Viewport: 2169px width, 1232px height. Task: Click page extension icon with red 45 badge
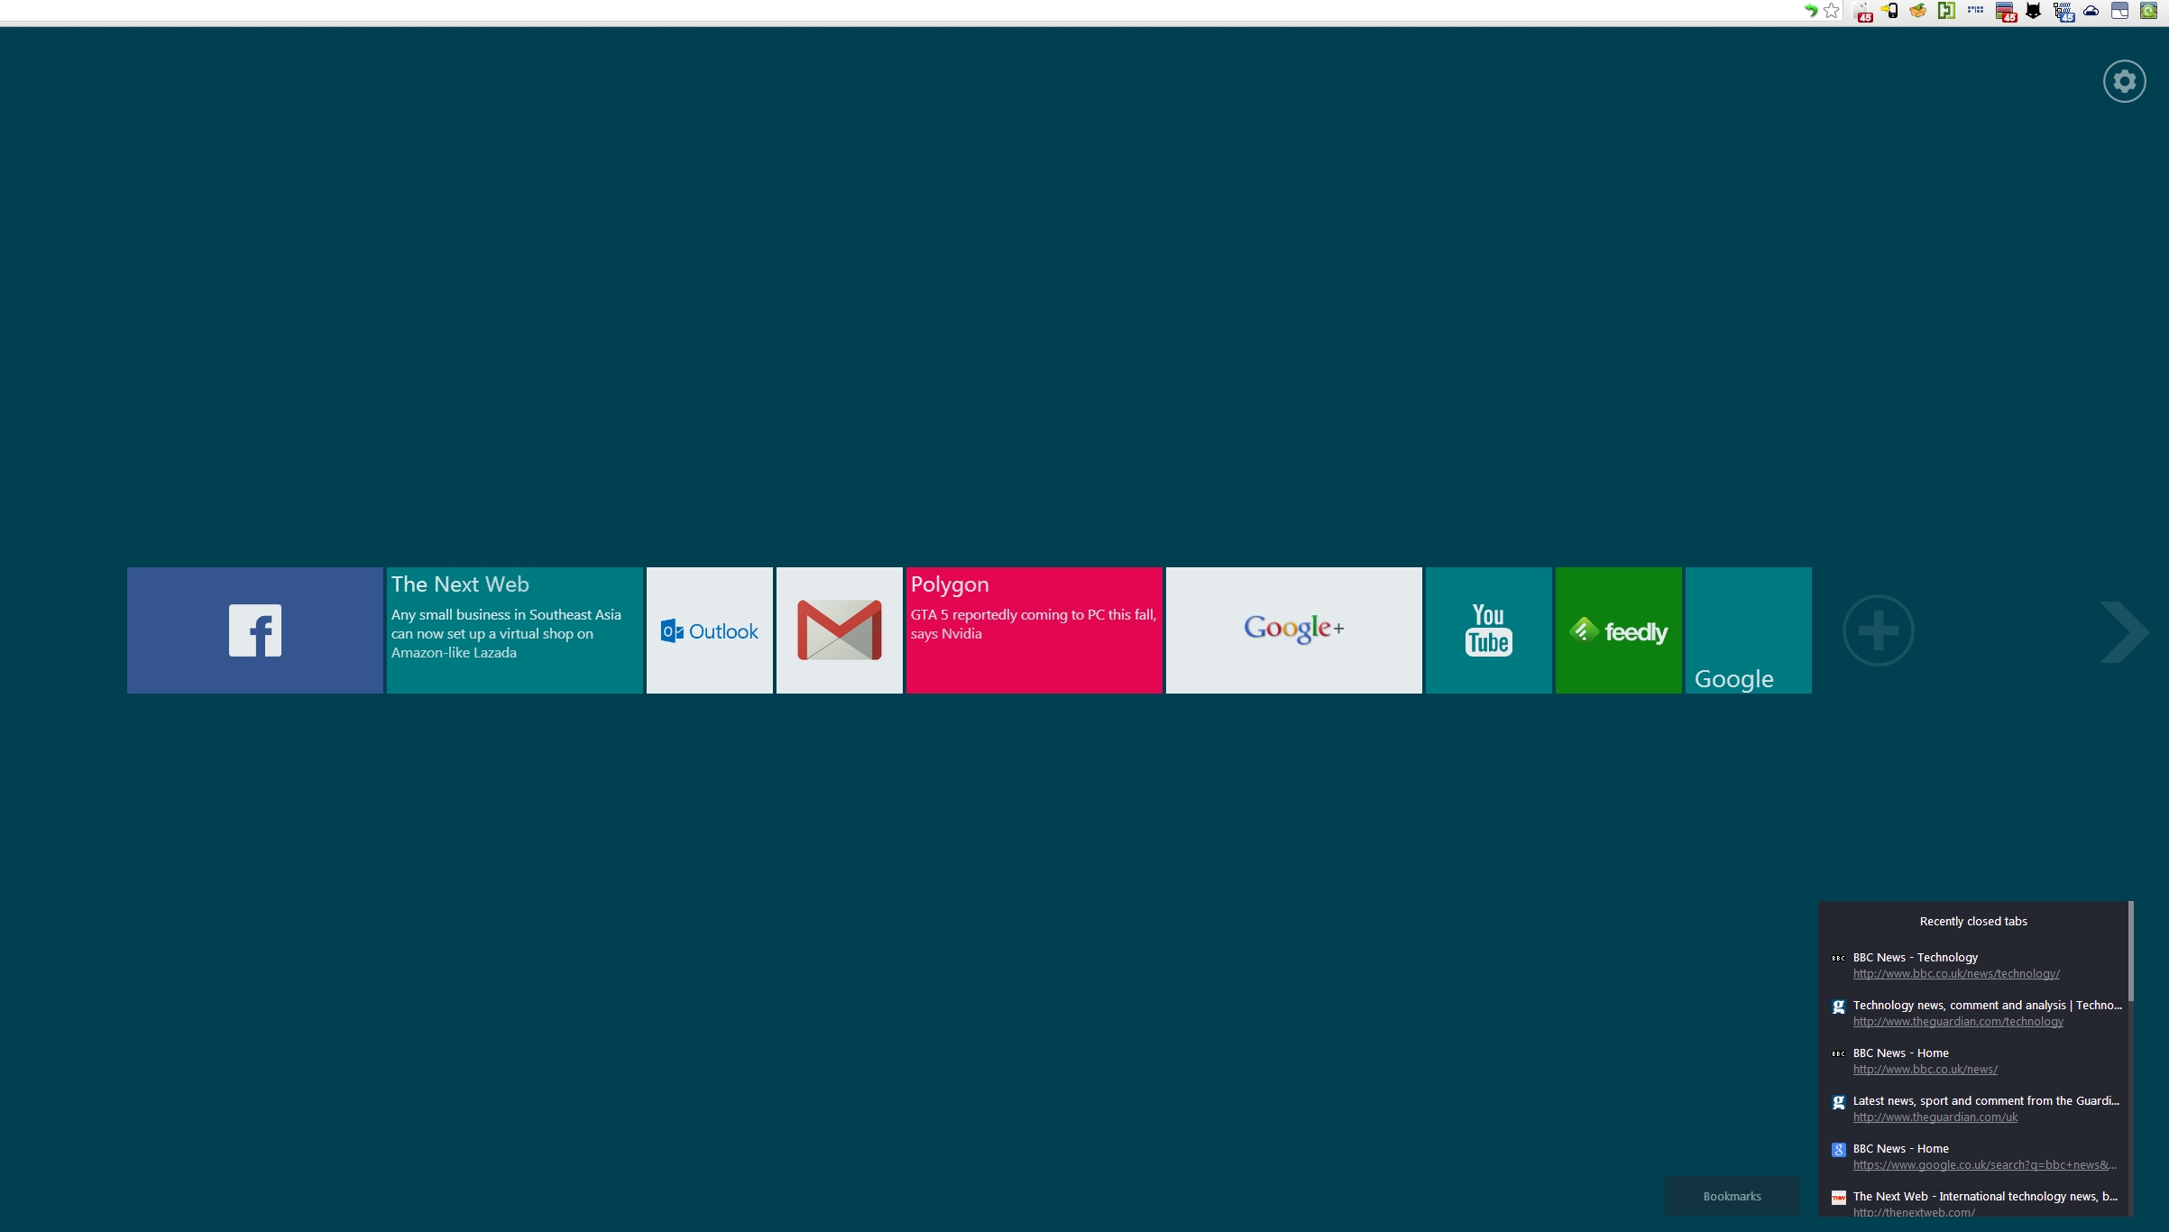[1862, 12]
